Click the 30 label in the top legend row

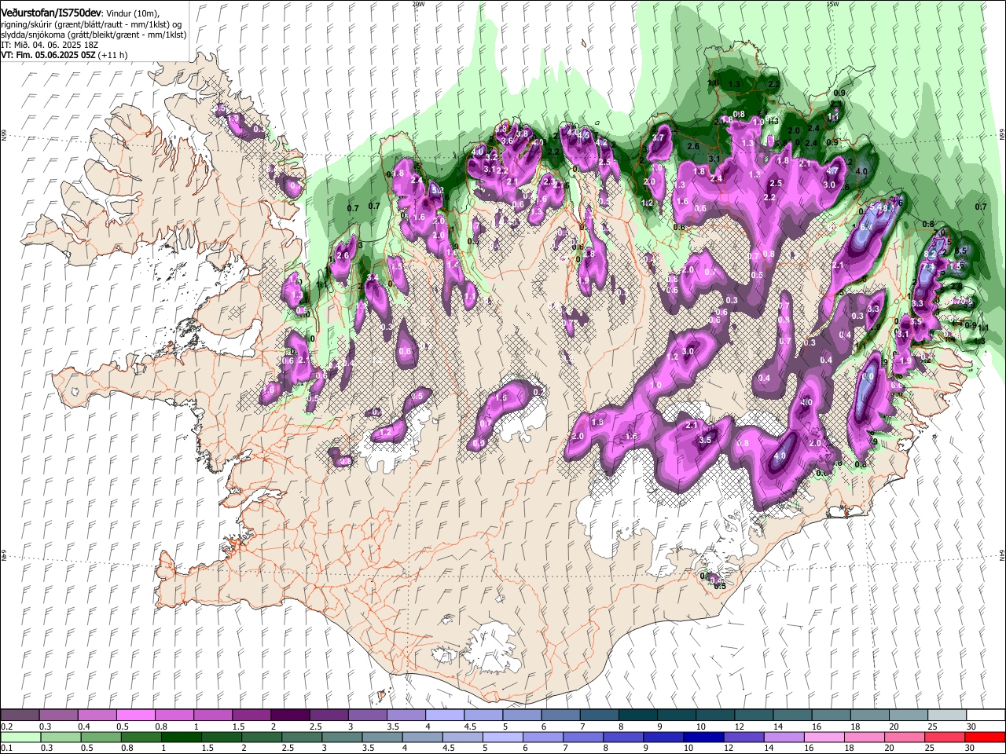(971, 727)
